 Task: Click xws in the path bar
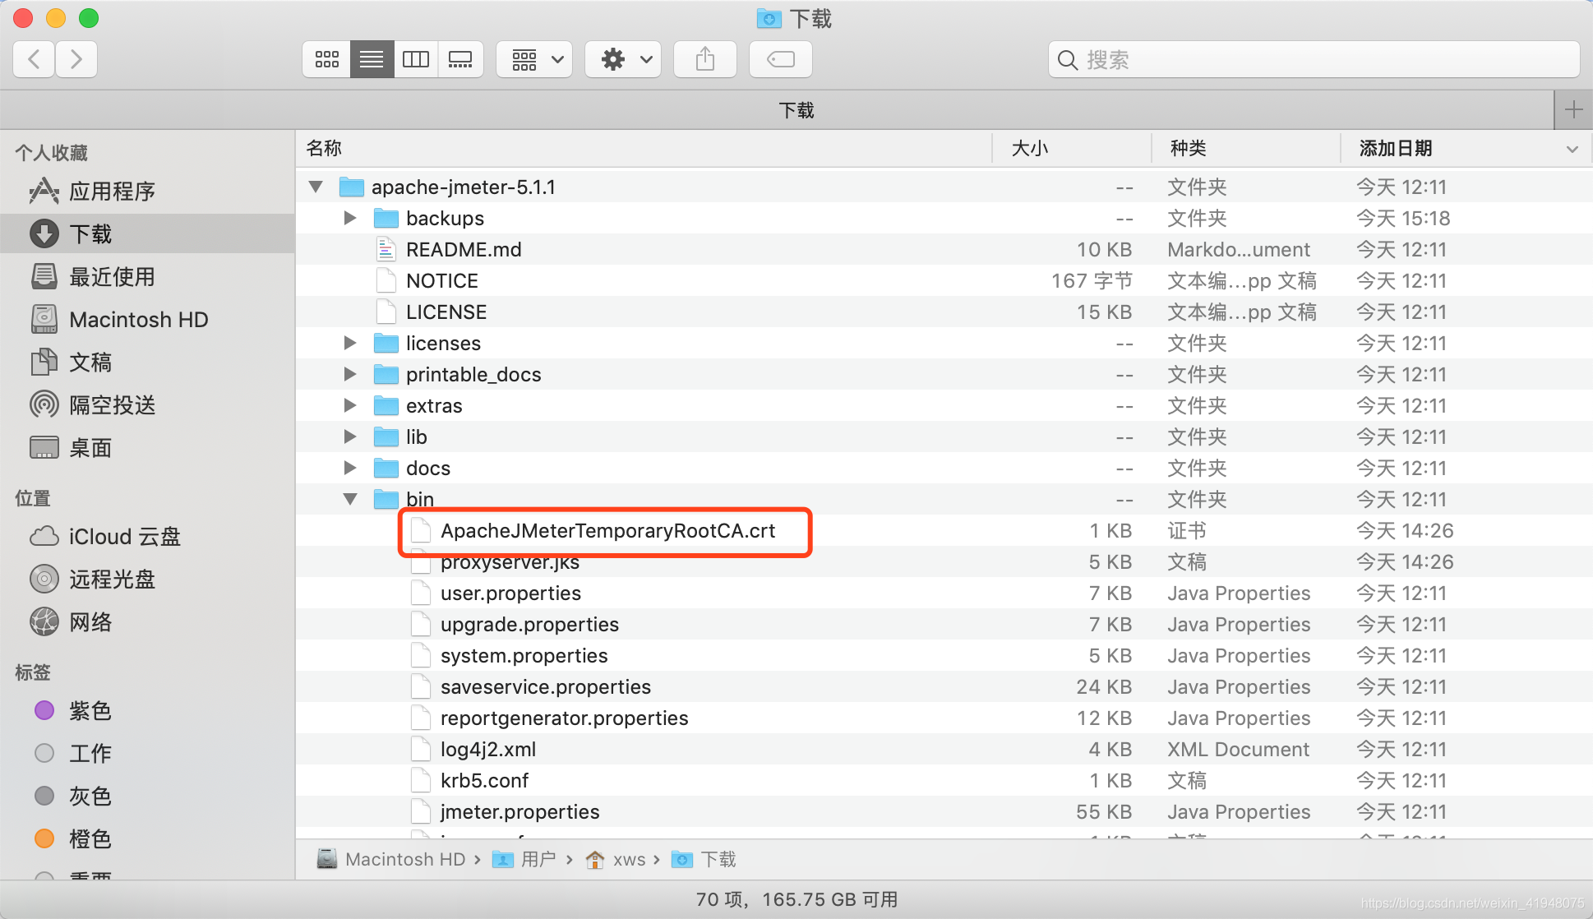[x=629, y=859]
